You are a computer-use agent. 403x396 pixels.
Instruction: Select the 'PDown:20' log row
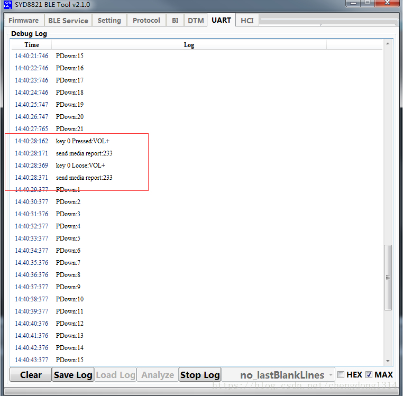(x=197, y=117)
